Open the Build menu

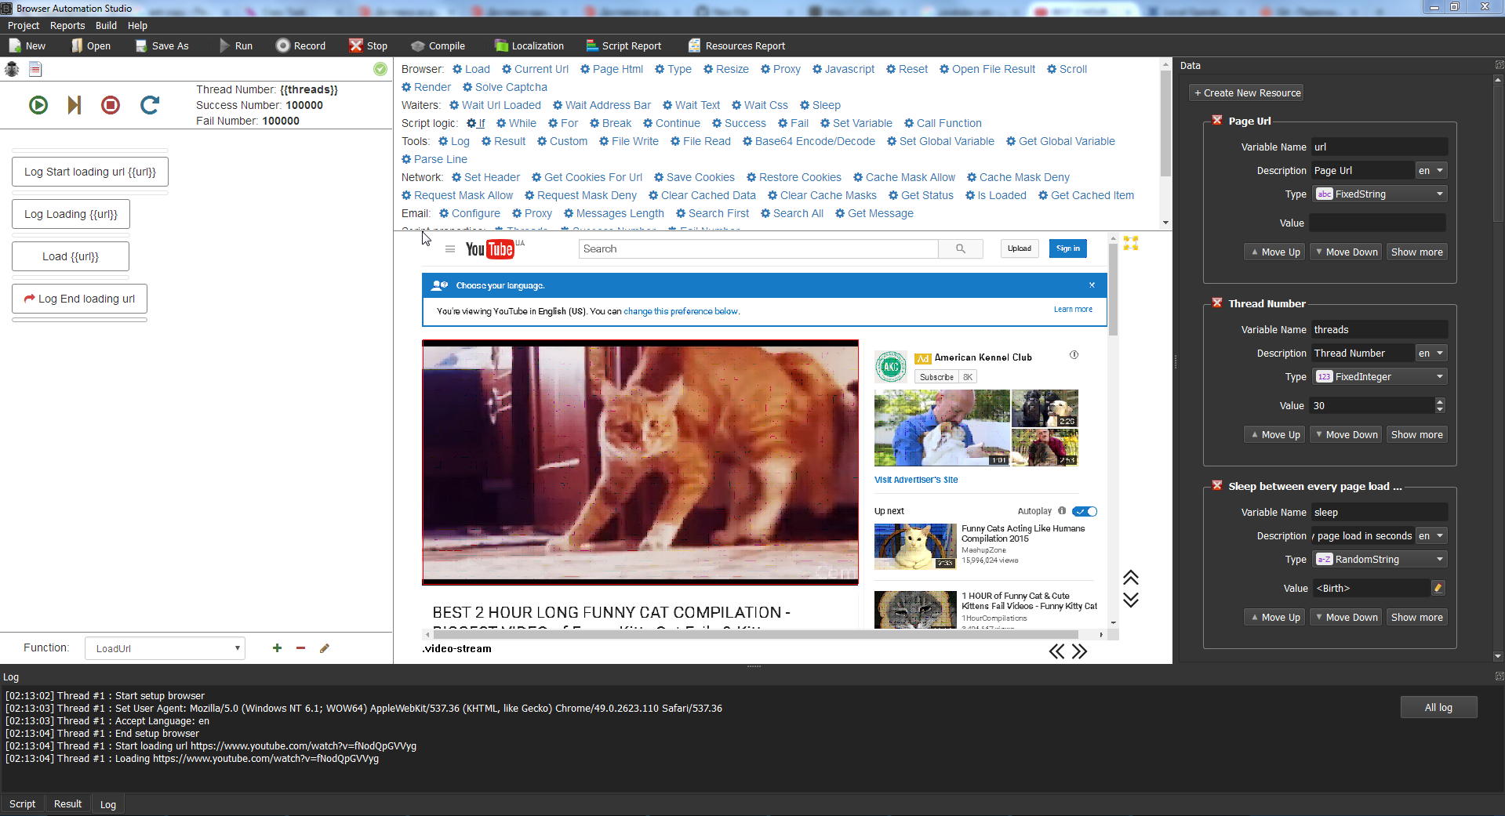point(106,25)
